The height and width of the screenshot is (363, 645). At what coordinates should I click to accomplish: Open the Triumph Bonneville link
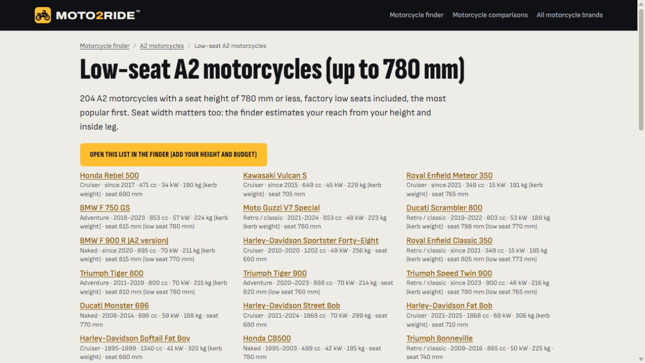click(x=440, y=339)
